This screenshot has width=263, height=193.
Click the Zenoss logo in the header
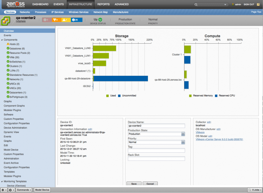pyautogui.click(x=16, y=4)
